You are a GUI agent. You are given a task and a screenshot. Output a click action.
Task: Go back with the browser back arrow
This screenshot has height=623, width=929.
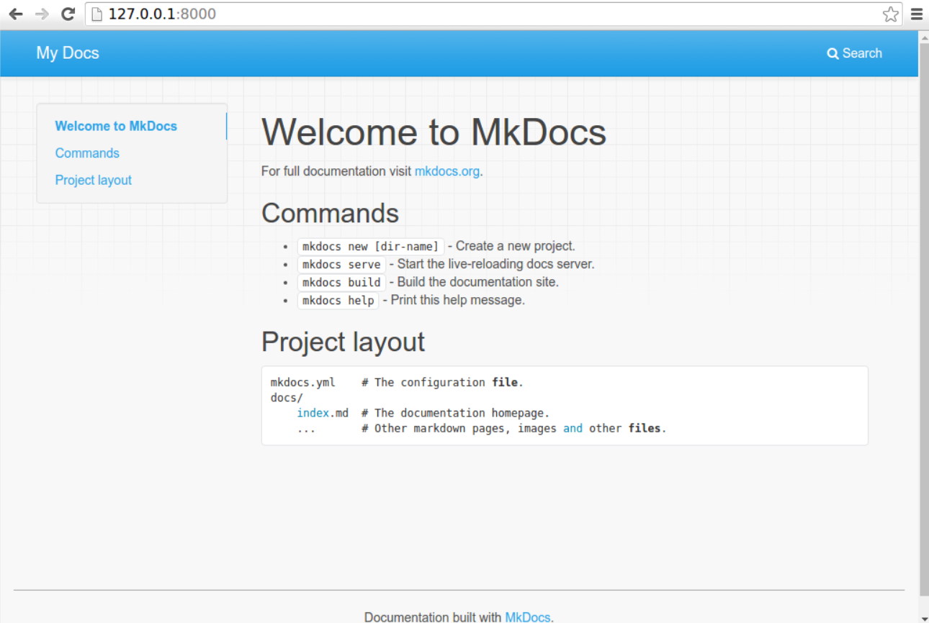click(16, 14)
